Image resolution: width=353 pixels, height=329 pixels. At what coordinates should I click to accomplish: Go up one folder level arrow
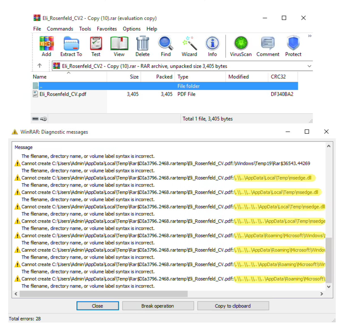coord(40,66)
